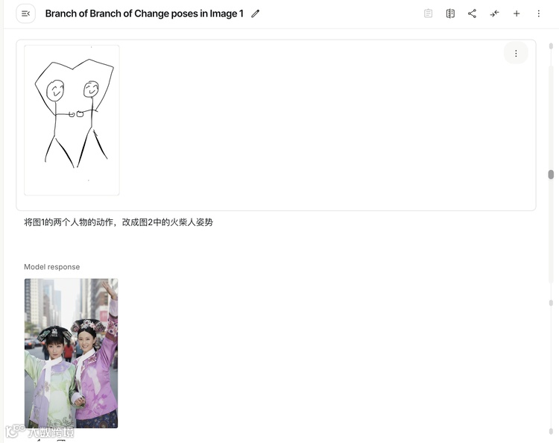This screenshot has width=559, height=443.
Task: Collapse the sidebar navigation panel
Action: (25, 13)
